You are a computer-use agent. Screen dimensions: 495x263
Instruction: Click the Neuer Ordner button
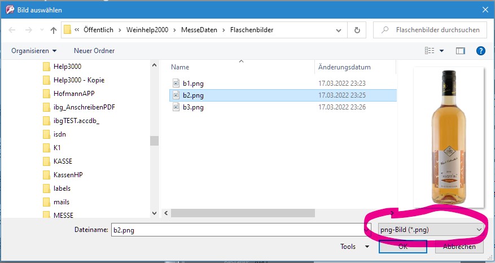click(x=94, y=51)
